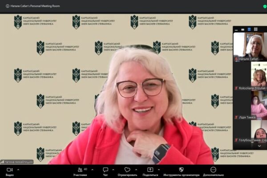The image size is (267, 178).
Task: Click the meeting info icon in title bar
Action: click(7, 6)
